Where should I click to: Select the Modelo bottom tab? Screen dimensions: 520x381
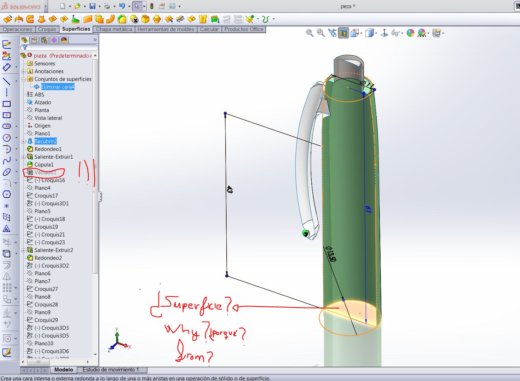point(64,370)
